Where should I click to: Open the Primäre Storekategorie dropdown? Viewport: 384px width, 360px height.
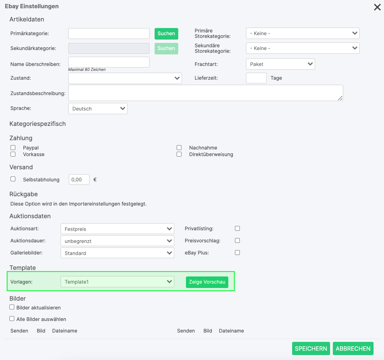click(303, 33)
